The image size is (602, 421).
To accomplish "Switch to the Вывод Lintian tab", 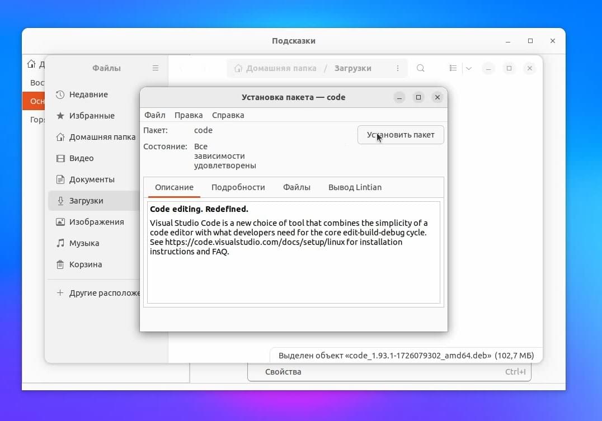I will 355,187.
